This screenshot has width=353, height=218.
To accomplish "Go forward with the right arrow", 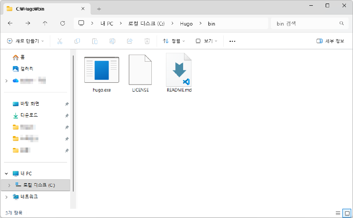I will click(x=28, y=23).
